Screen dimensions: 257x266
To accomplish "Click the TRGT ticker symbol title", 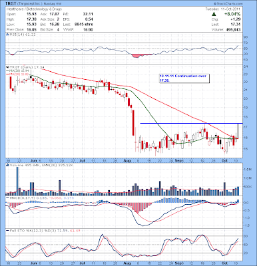I will pos(11,4).
